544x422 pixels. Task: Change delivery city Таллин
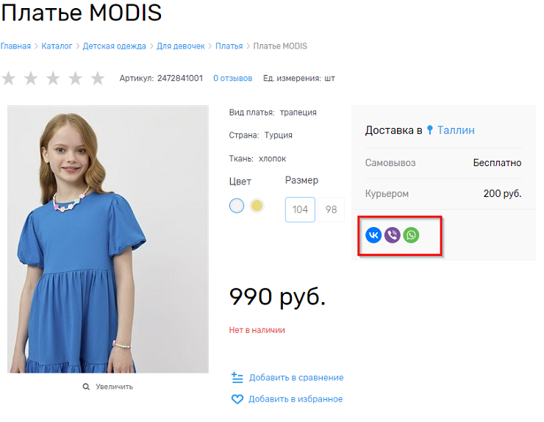pos(456,130)
